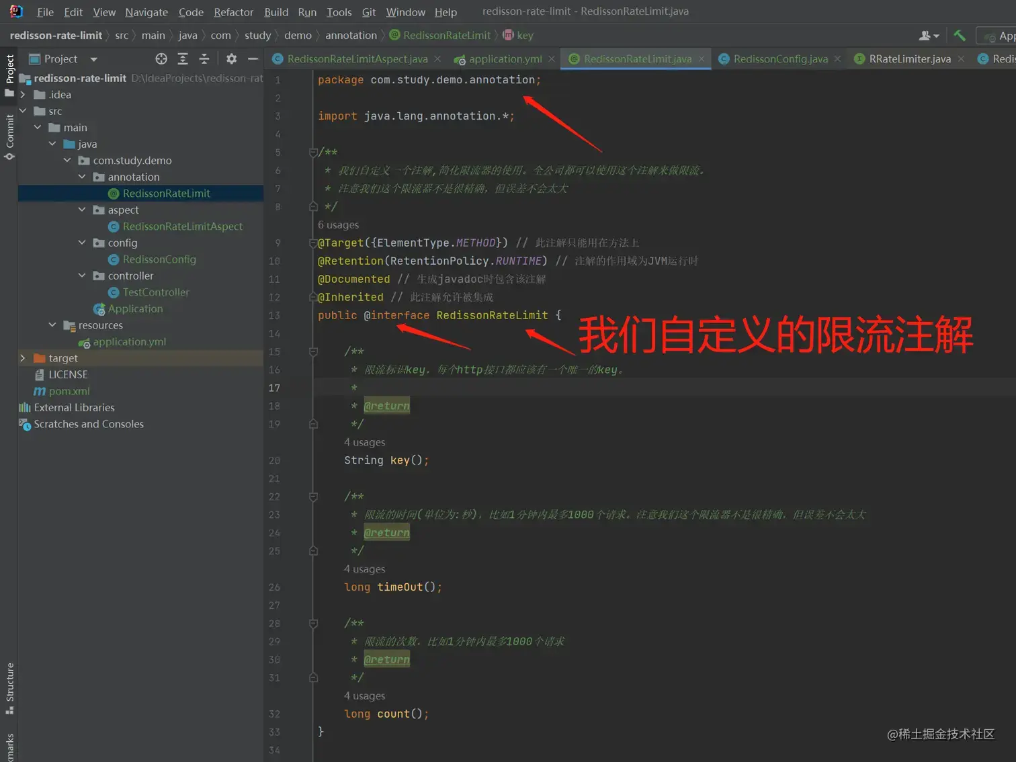The width and height of the screenshot is (1016, 762).
Task: Collapse the java folder
Action: click(x=52, y=144)
